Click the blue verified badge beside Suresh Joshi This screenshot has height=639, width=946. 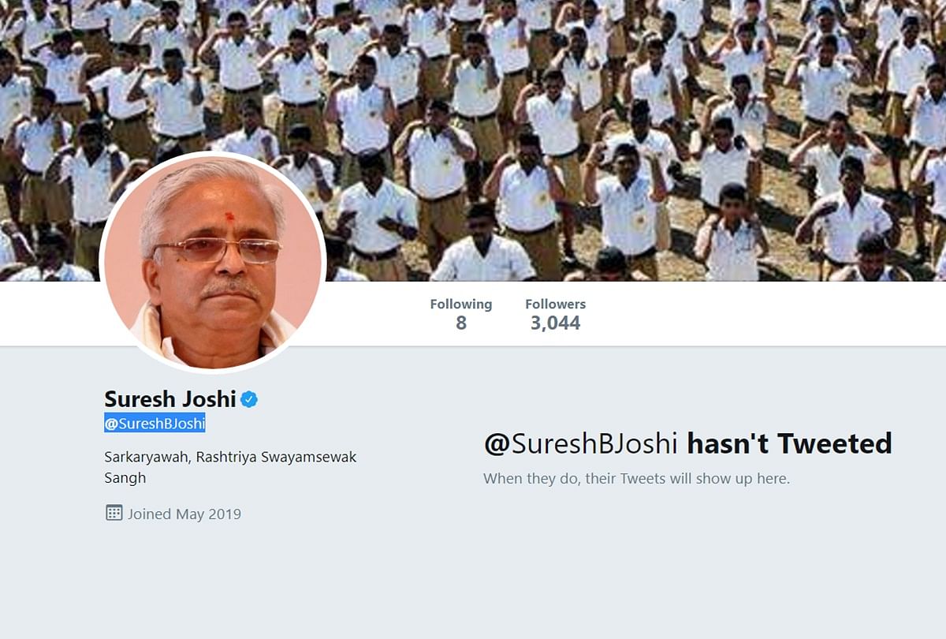tap(249, 399)
